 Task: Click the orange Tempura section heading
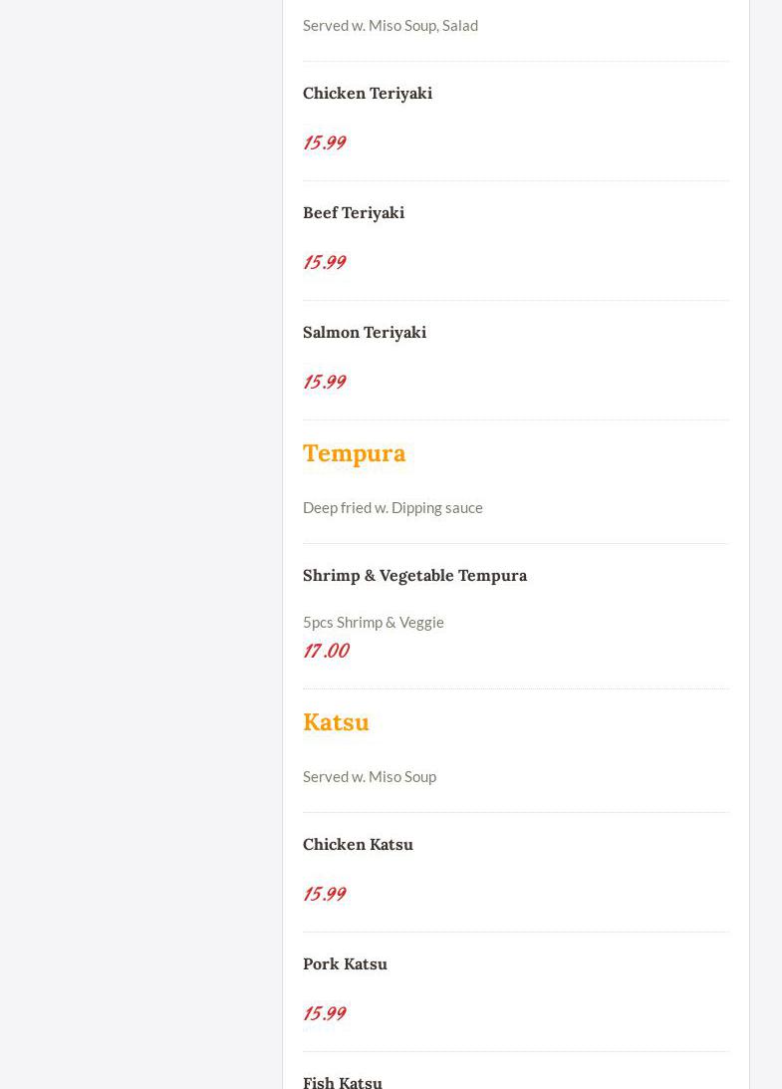(x=354, y=453)
